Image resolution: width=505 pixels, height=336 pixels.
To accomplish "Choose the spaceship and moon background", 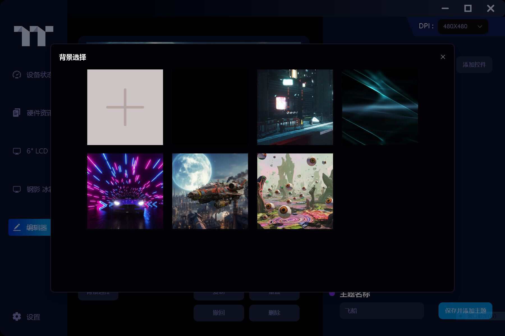I will [210, 191].
